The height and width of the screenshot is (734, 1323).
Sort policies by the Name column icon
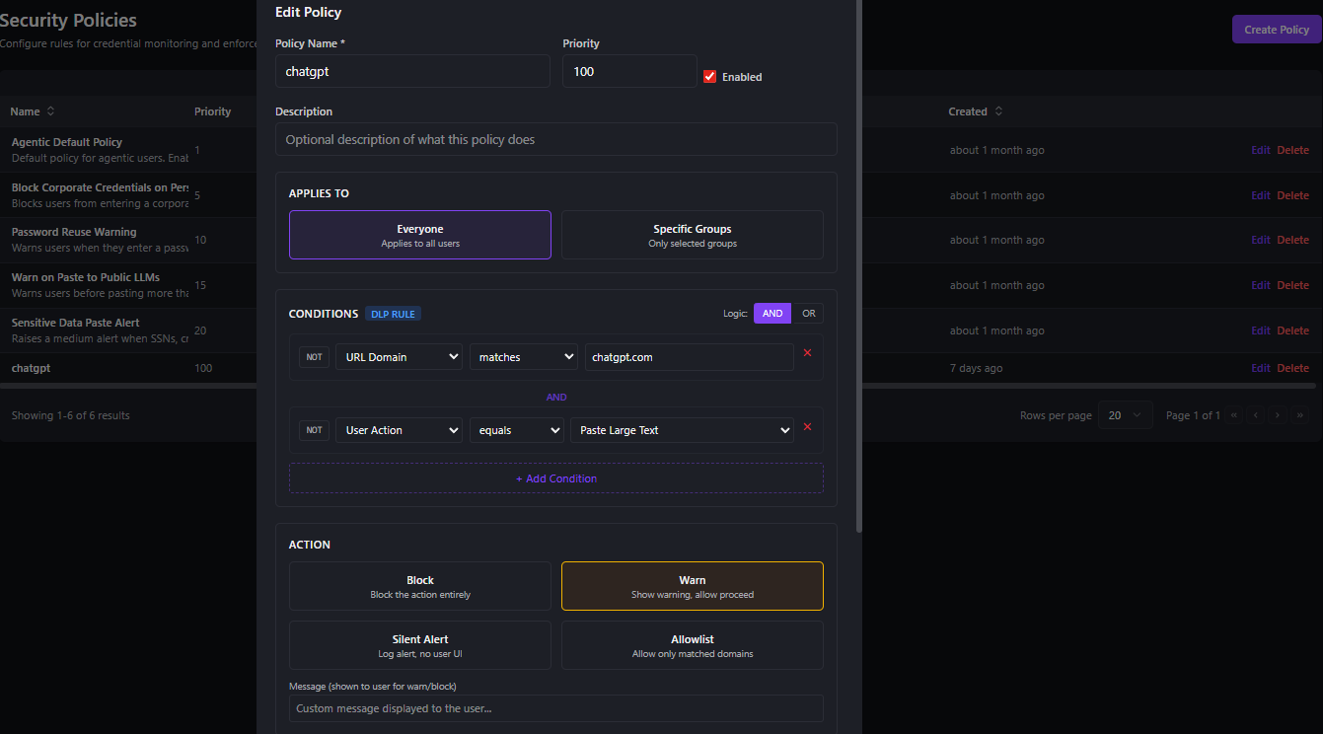[51, 111]
